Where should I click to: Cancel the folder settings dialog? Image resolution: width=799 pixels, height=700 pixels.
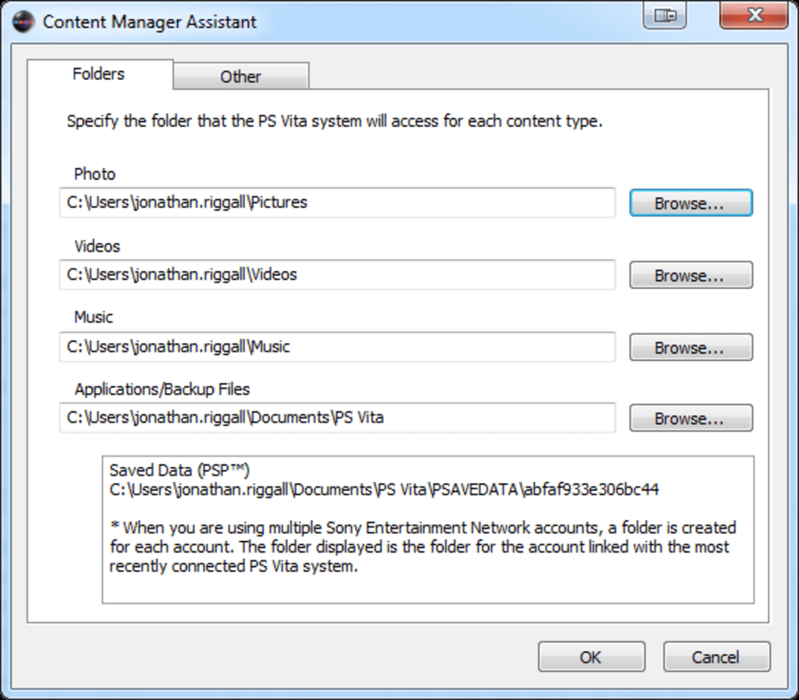(716, 657)
